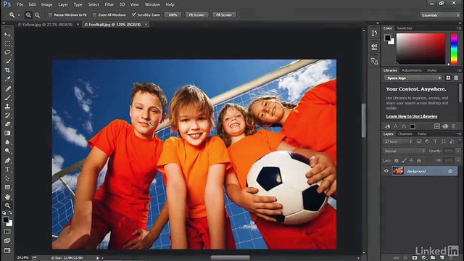Screen dimensions: 464x261
Task: Click the horizontal canvas scrollbar
Action: tap(231, 258)
